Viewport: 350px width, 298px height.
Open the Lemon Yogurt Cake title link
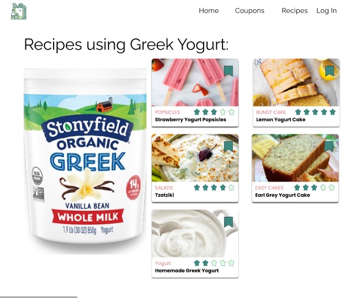(x=281, y=119)
